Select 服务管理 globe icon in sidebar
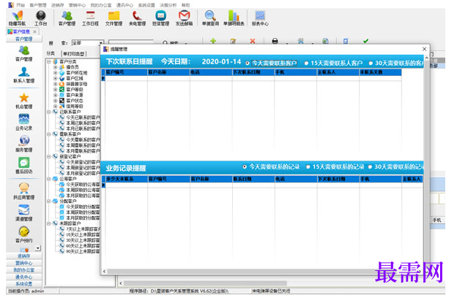 [24, 144]
